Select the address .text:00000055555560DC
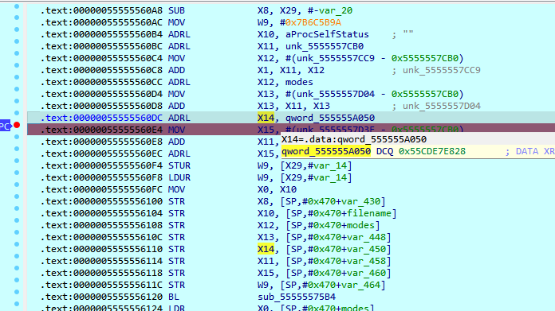The height and width of the screenshot is (311, 555). (x=101, y=118)
